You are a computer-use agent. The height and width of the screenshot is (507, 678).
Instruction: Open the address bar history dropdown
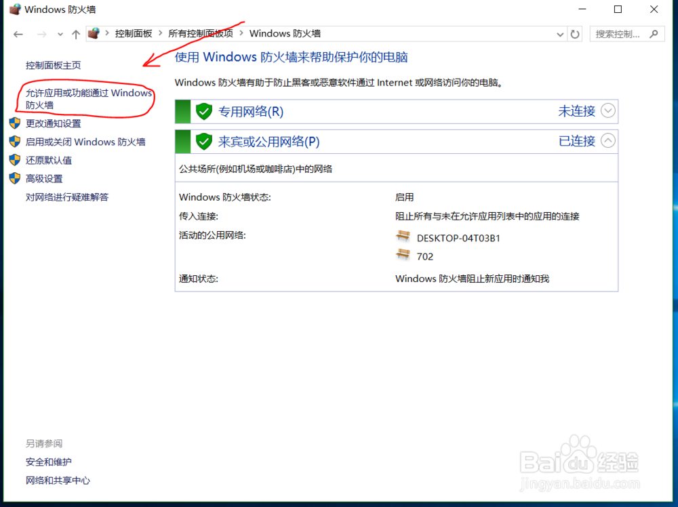point(560,34)
